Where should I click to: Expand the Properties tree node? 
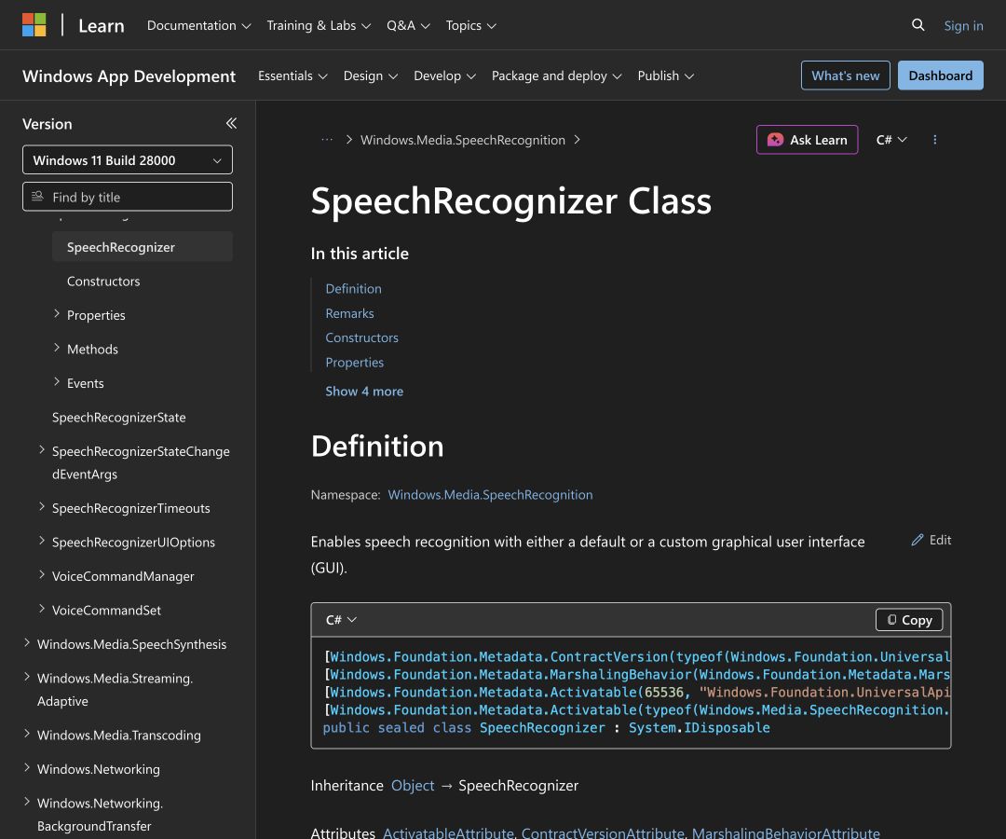point(57,314)
